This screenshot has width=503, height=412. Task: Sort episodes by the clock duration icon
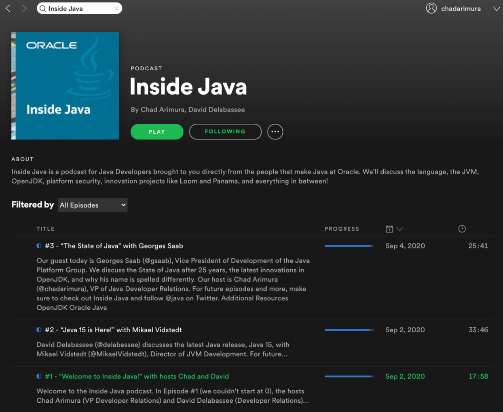pyautogui.click(x=462, y=229)
